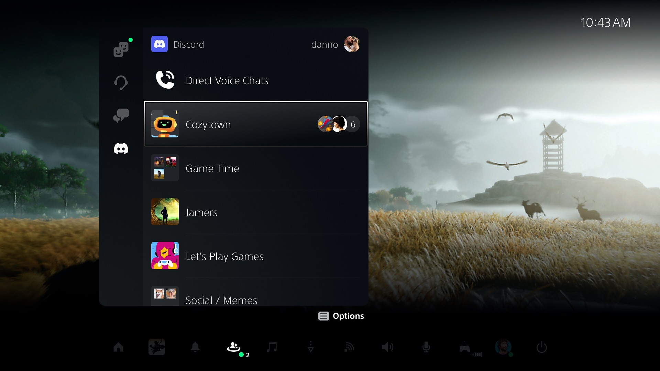The width and height of the screenshot is (660, 371).
Task: Navigate to Game Time server
Action: [255, 168]
